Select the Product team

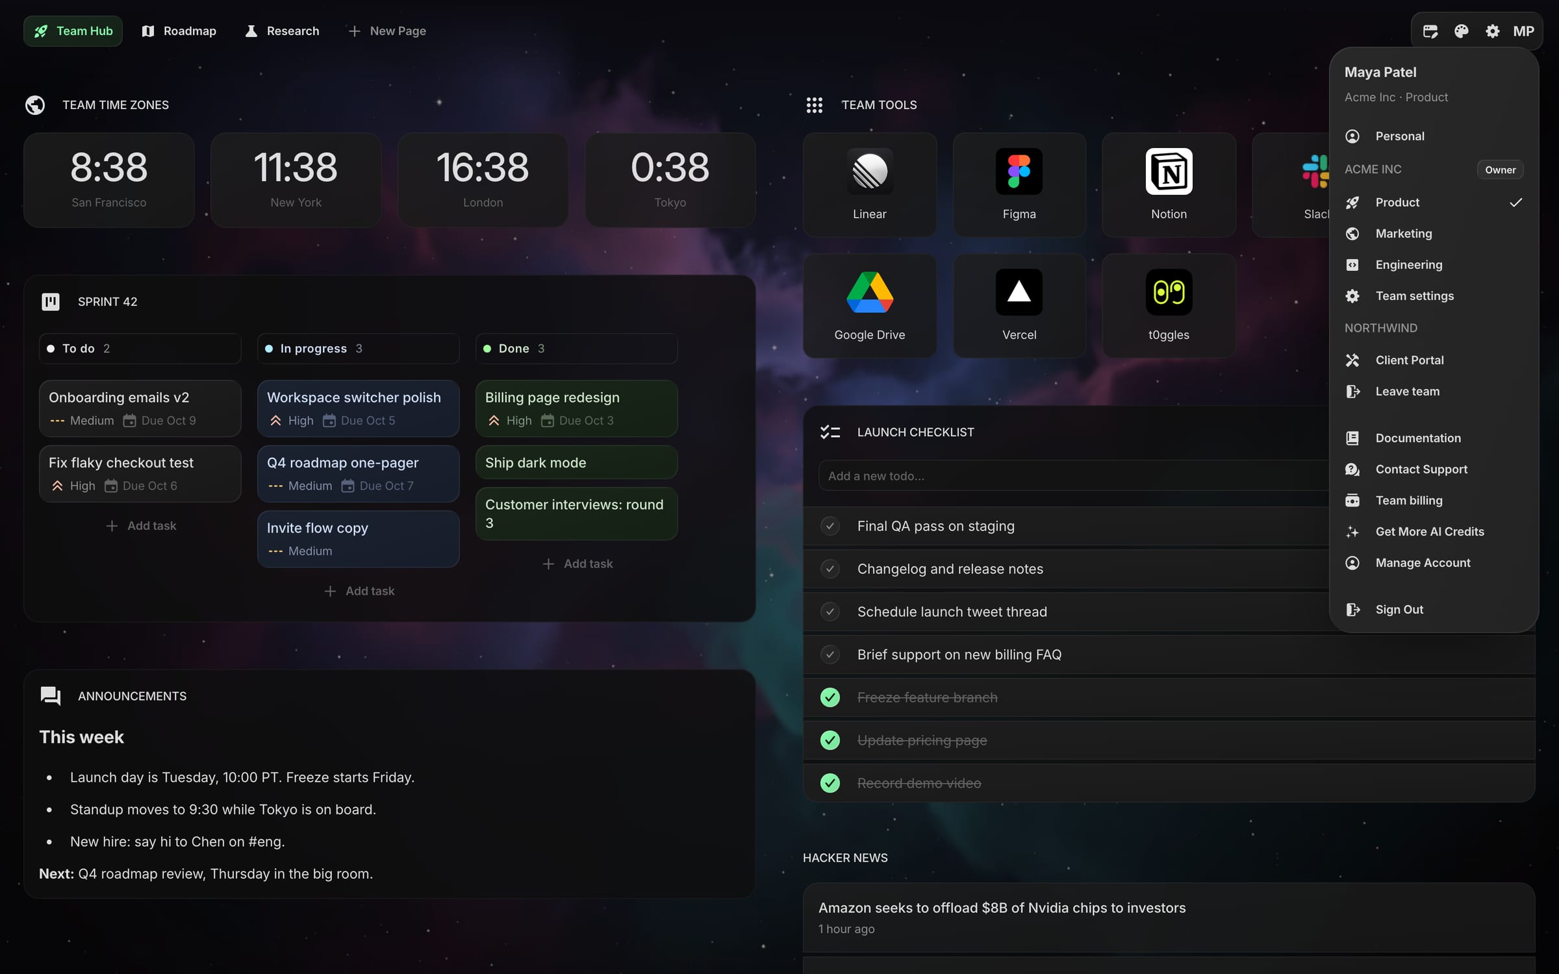(1434, 203)
